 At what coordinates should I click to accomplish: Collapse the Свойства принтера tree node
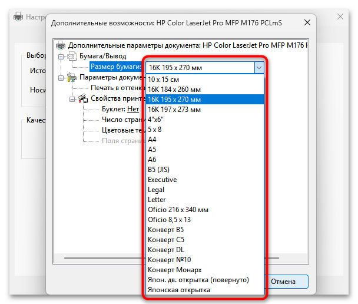coord(72,100)
